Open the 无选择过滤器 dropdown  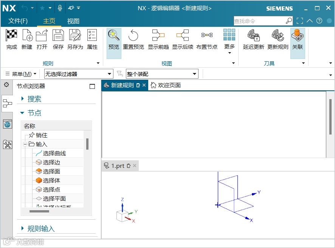point(79,74)
